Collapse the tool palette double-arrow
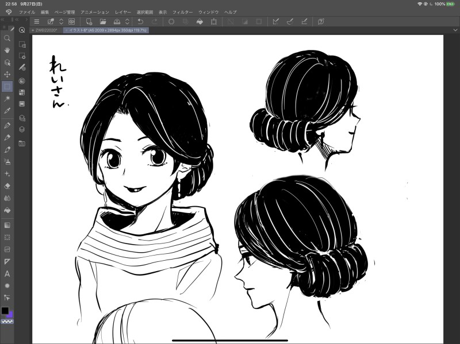 2,20
